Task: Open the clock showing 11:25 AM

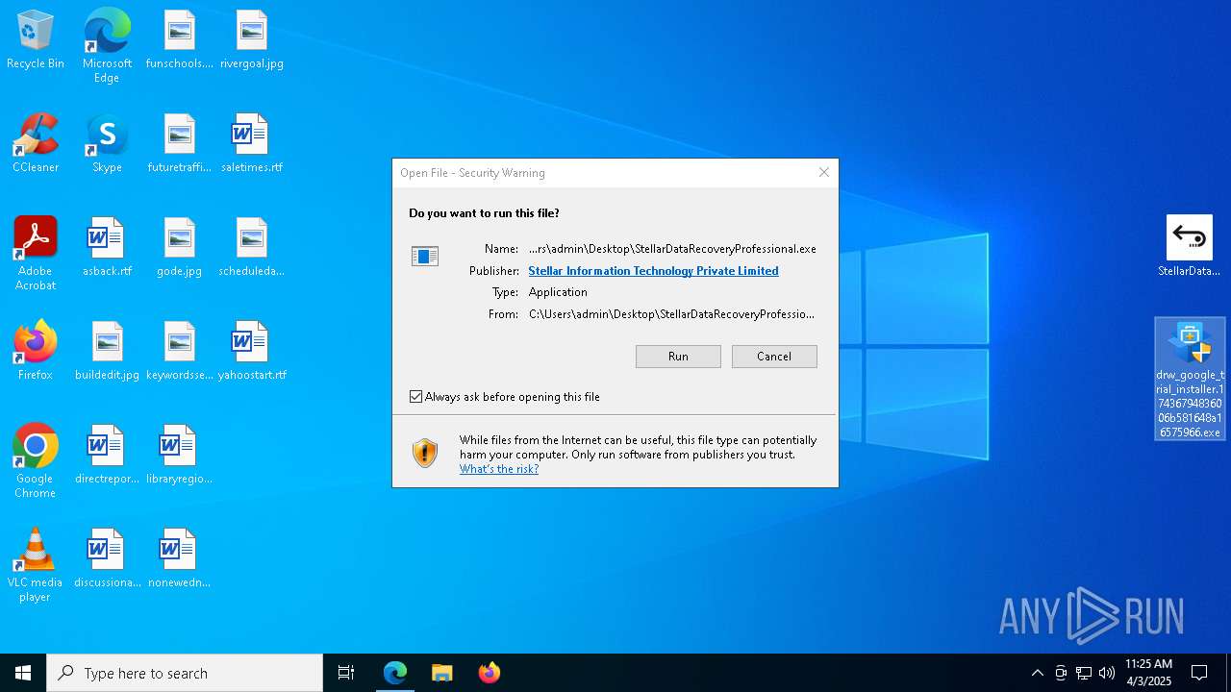Action: pos(1148,673)
